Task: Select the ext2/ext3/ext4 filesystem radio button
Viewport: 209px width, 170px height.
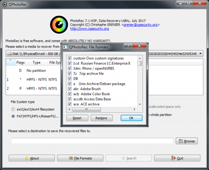Action: click(13, 109)
